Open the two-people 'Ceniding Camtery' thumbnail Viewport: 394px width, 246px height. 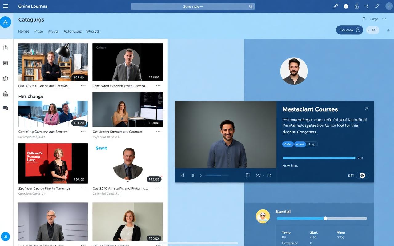click(x=53, y=114)
